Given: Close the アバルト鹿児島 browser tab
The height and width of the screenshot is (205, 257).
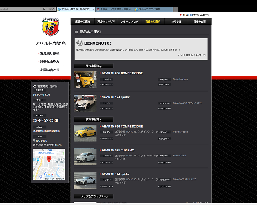Looking at the screenshot, I should (x=93, y=9).
